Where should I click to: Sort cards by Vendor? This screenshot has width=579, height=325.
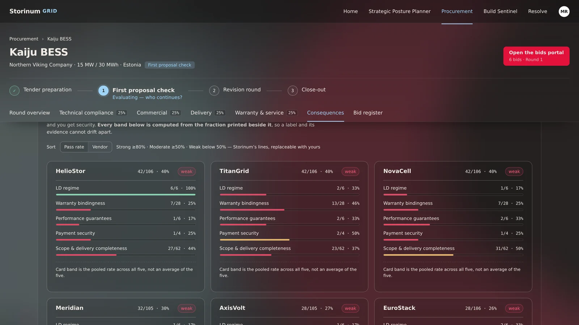tap(100, 147)
